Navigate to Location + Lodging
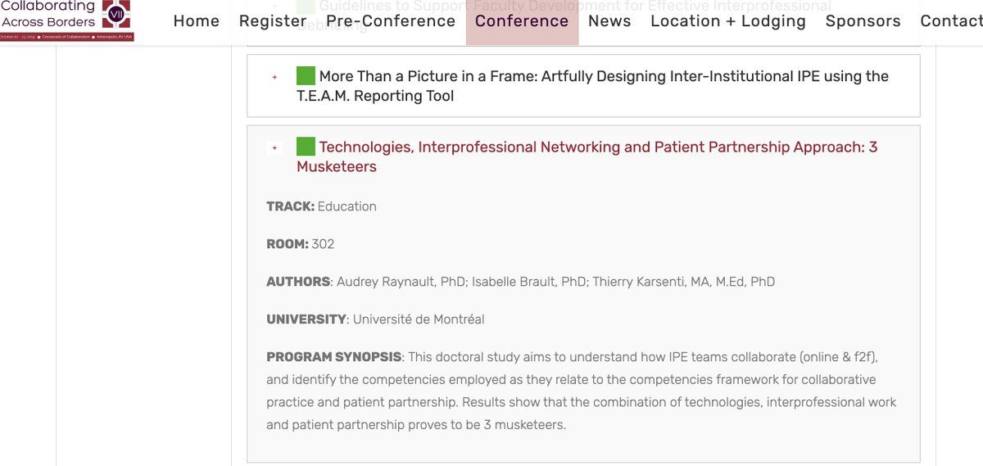Screen dimensions: 983x466 coord(728,21)
